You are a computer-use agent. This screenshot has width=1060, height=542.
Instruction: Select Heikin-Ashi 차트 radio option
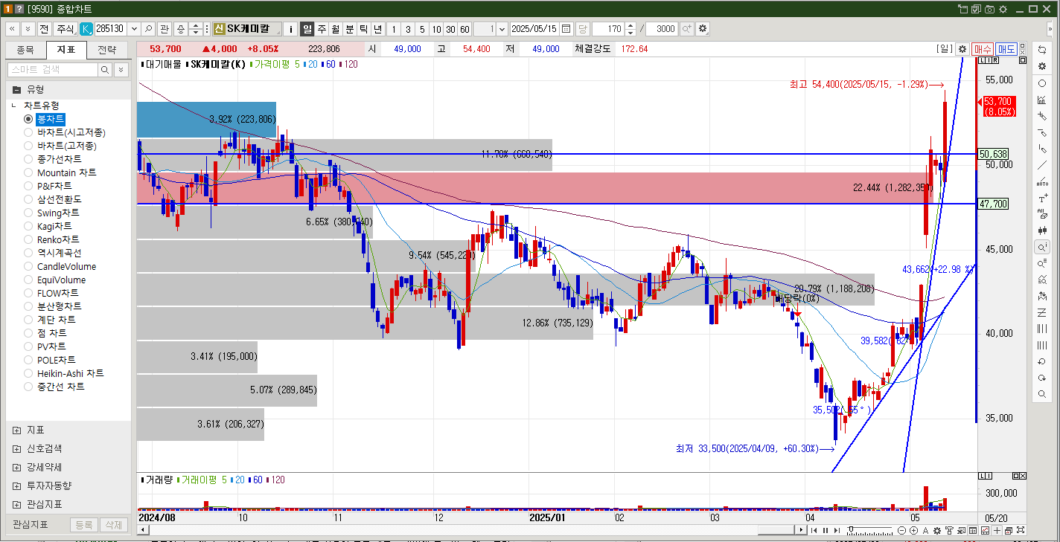28,373
